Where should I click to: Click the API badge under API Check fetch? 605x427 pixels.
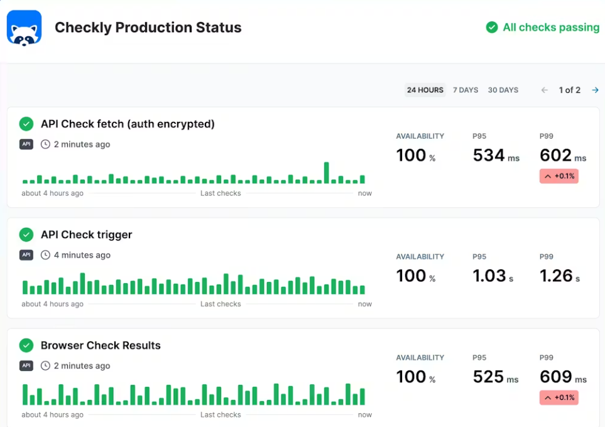pos(26,144)
